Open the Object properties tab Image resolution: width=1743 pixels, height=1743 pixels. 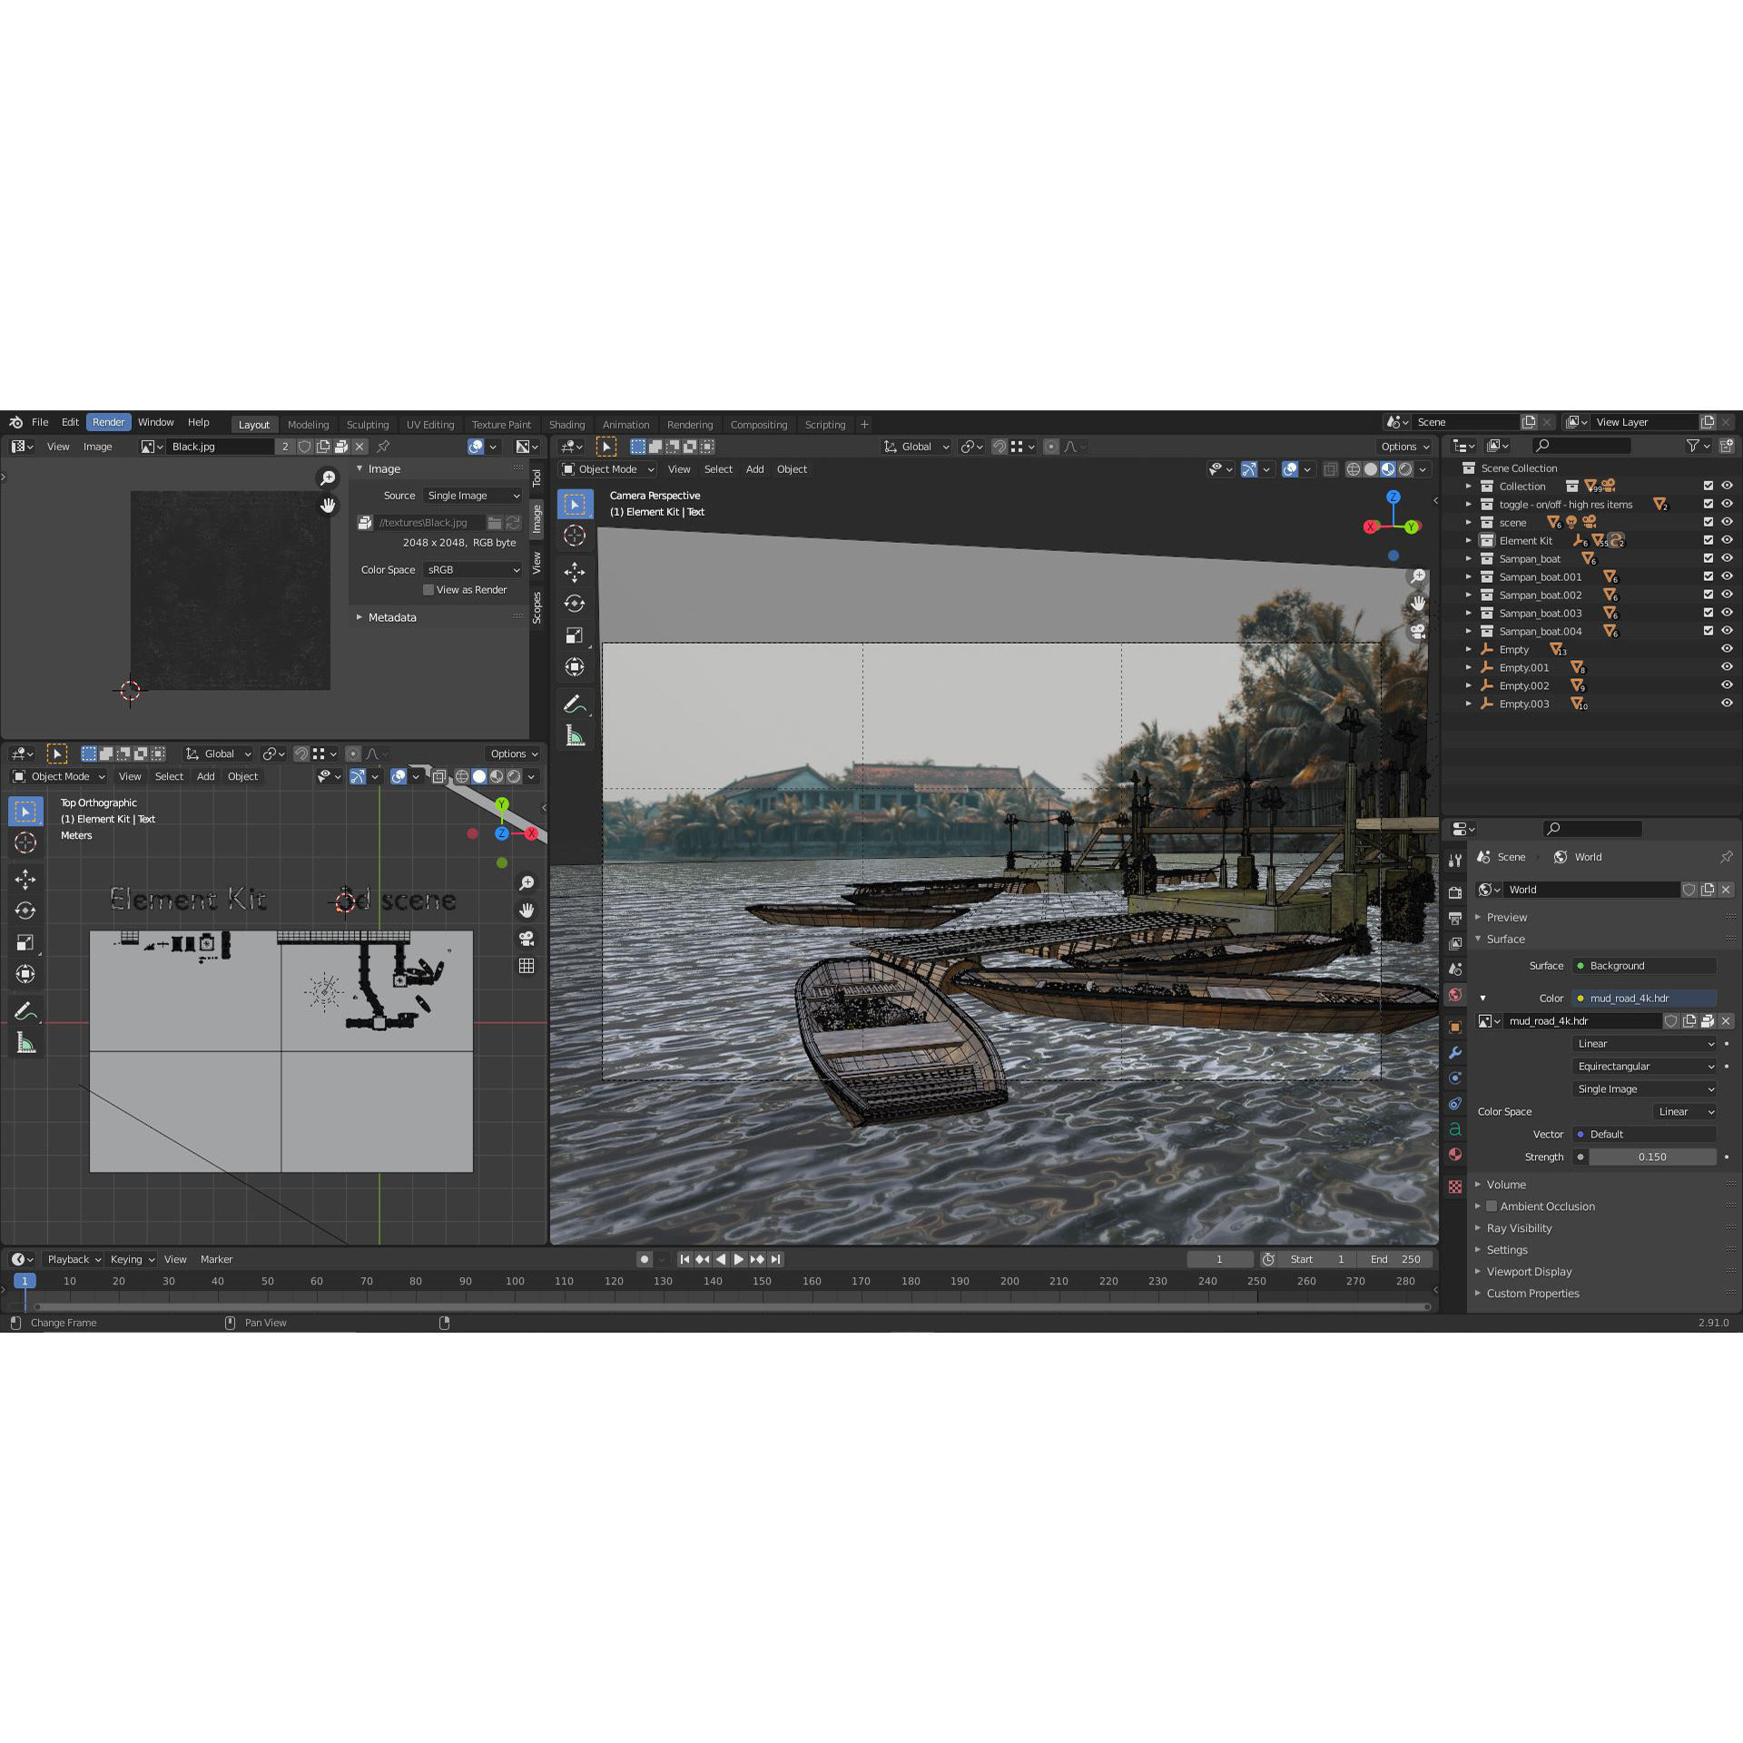pos(1455,1028)
